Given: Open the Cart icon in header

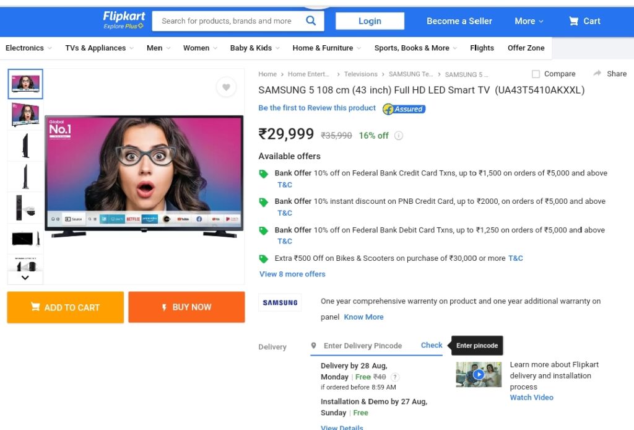Looking at the screenshot, I should pos(573,21).
